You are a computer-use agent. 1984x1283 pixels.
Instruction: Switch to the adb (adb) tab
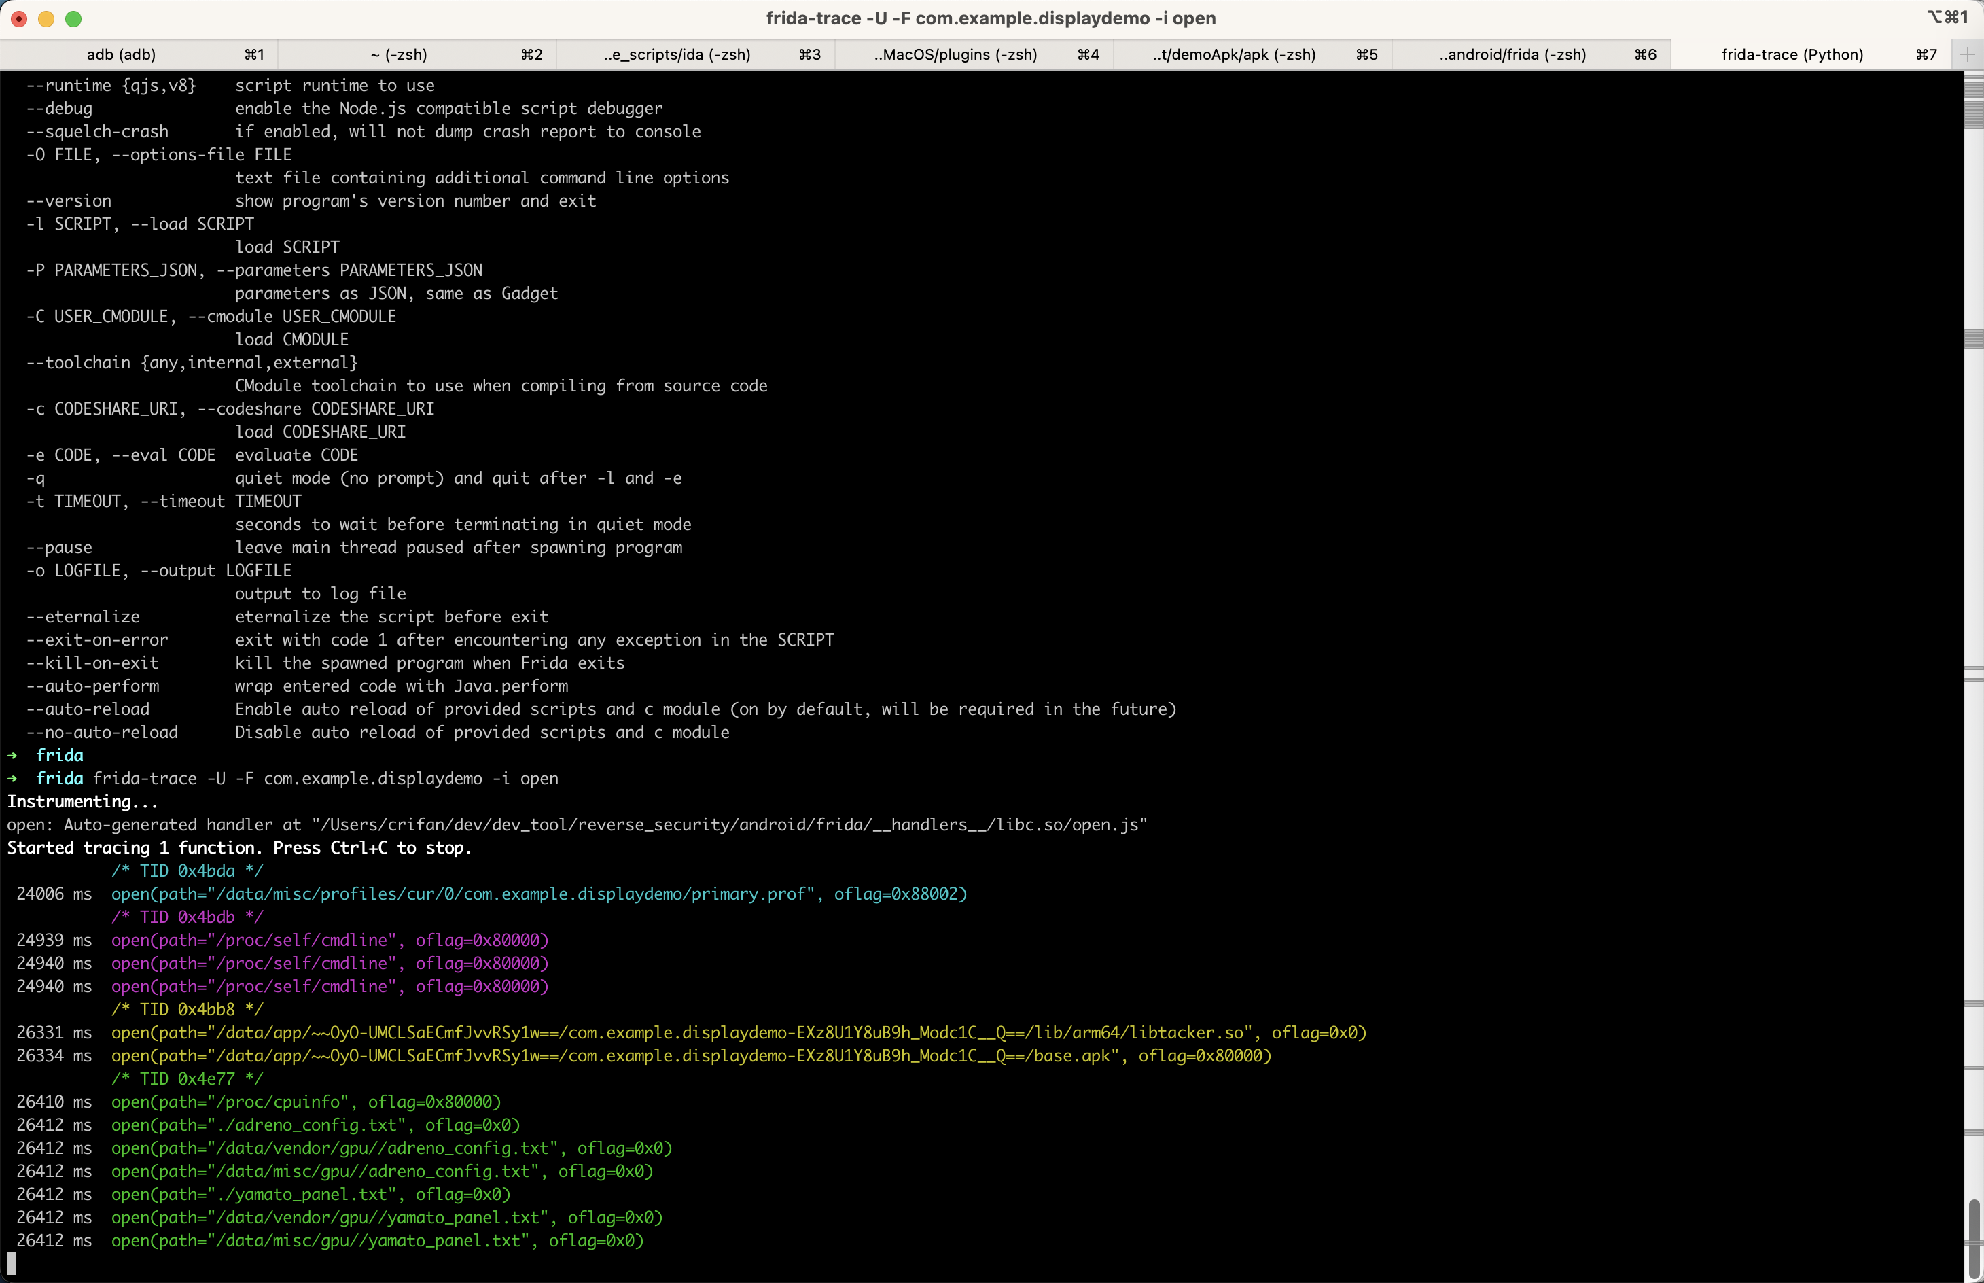[138, 54]
